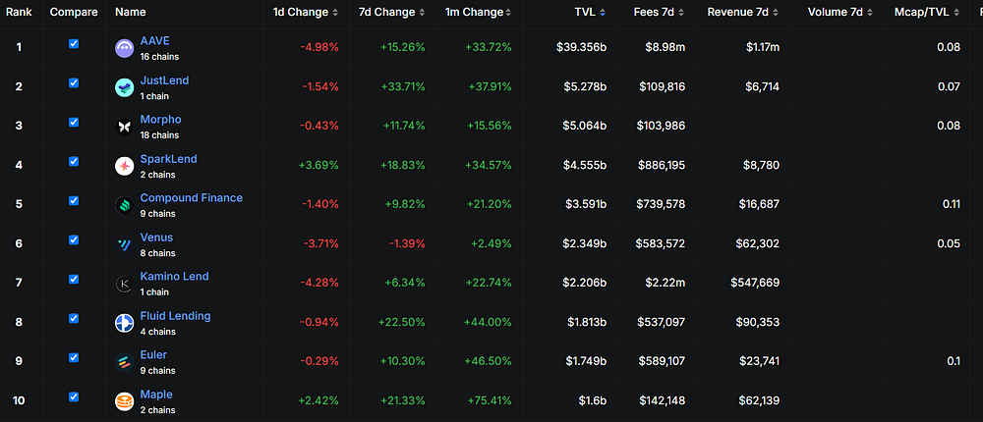Click the JustLend protocol logo icon

125,87
